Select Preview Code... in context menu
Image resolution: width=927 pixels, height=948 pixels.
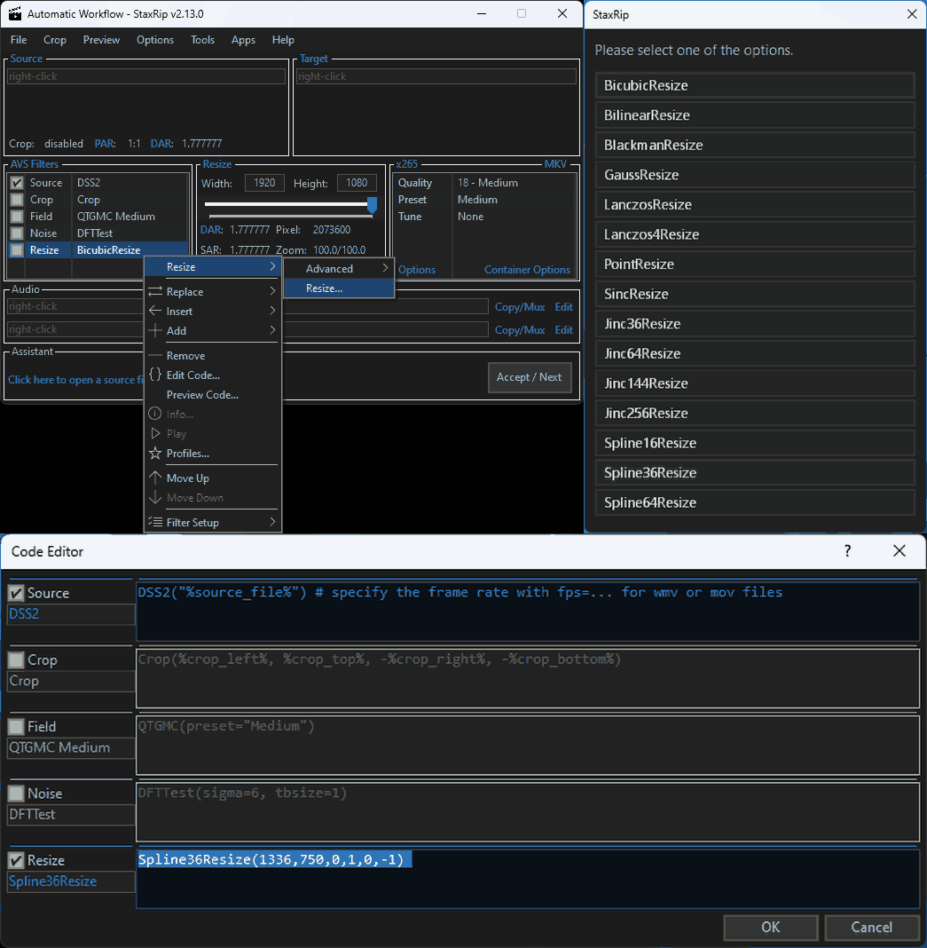tap(213, 395)
